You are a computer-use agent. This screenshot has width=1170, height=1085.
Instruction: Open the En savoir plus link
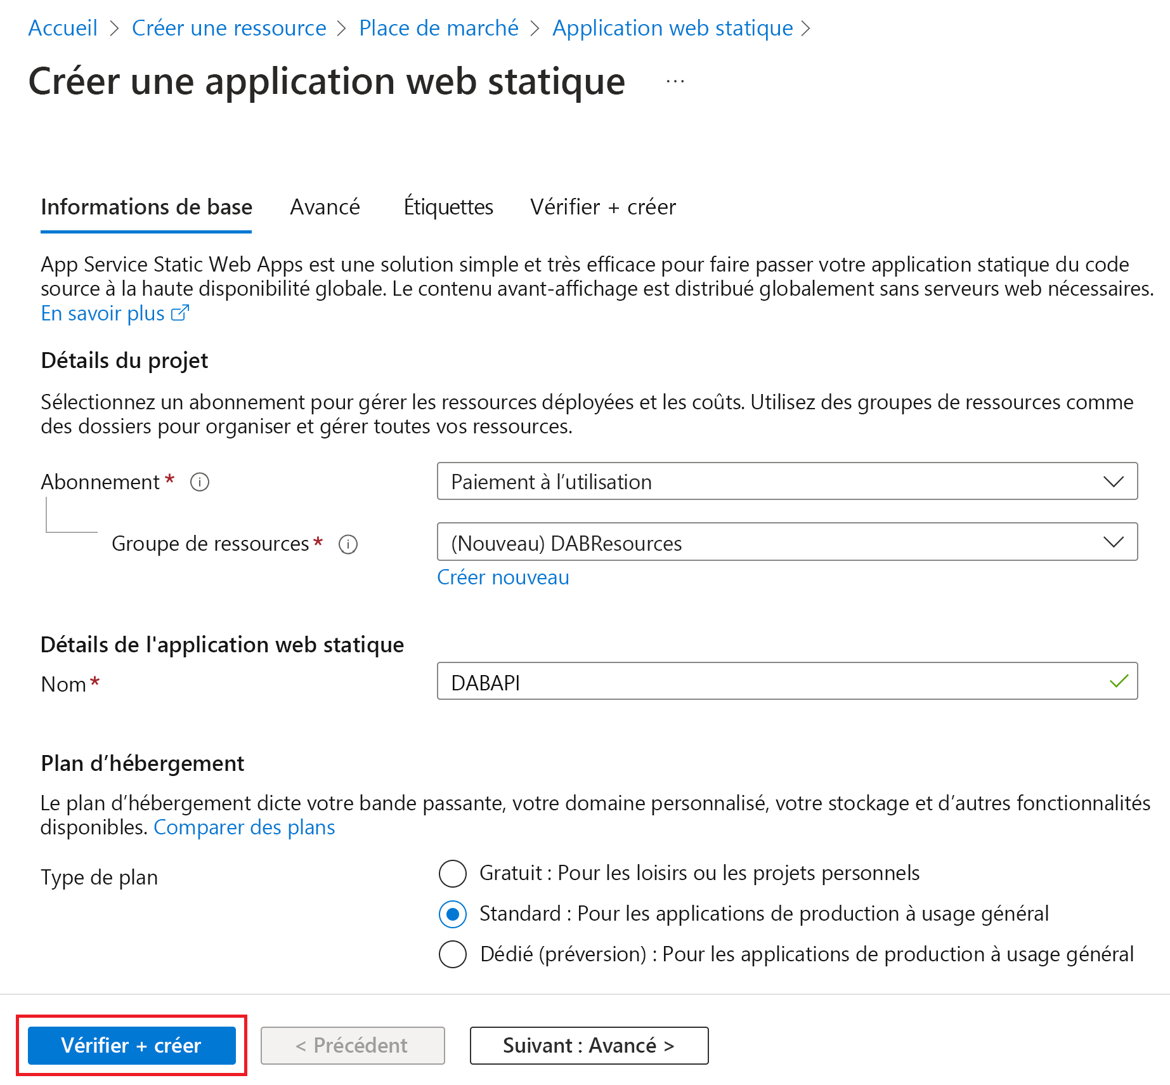tap(103, 313)
